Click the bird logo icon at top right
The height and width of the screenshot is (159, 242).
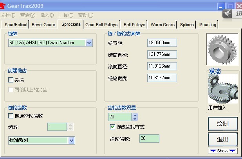point(227,14)
